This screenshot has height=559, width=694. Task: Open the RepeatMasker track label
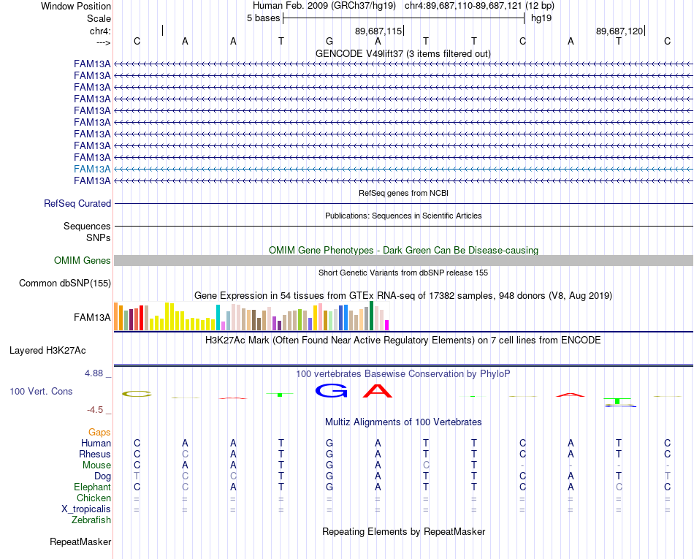[80, 542]
